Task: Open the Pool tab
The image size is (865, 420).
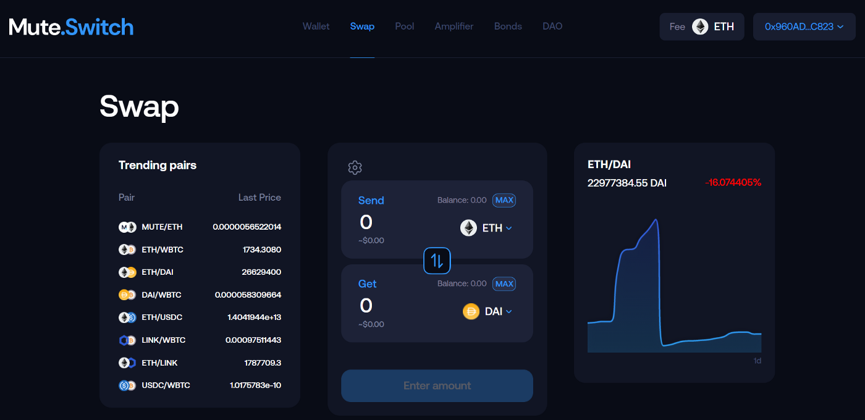Action: [x=405, y=27]
